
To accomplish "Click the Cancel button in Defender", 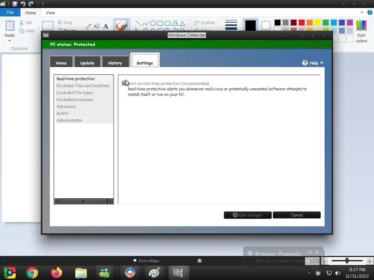I will [x=297, y=215].
